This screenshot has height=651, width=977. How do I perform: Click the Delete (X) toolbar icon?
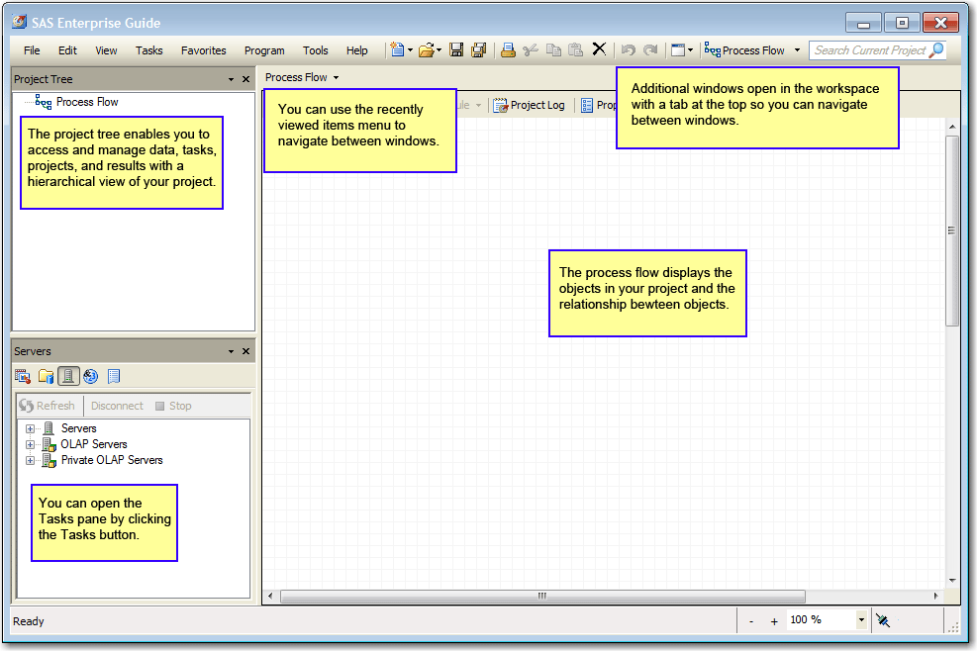599,49
